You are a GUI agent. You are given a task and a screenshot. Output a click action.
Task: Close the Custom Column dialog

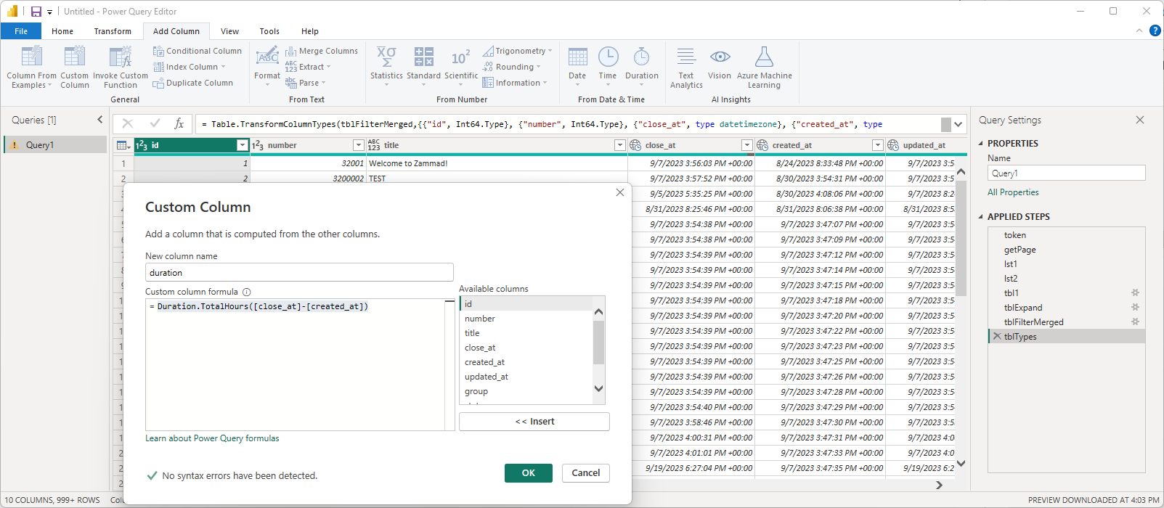click(x=619, y=192)
